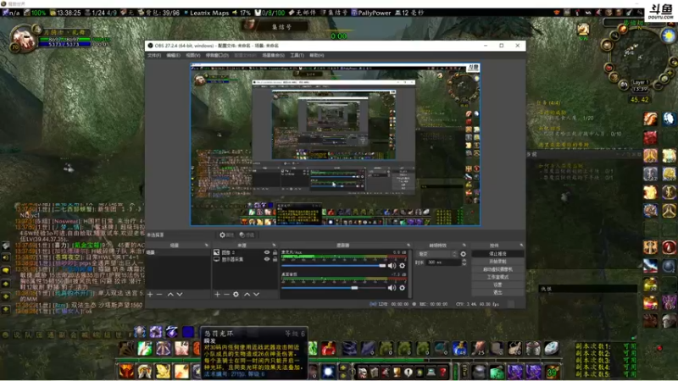This screenshot has width=678, height=381.
Task: Click the player portrait in the game
Action: pos(24,39)
